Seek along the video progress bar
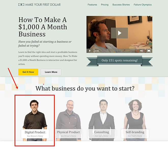 (116, 51)
